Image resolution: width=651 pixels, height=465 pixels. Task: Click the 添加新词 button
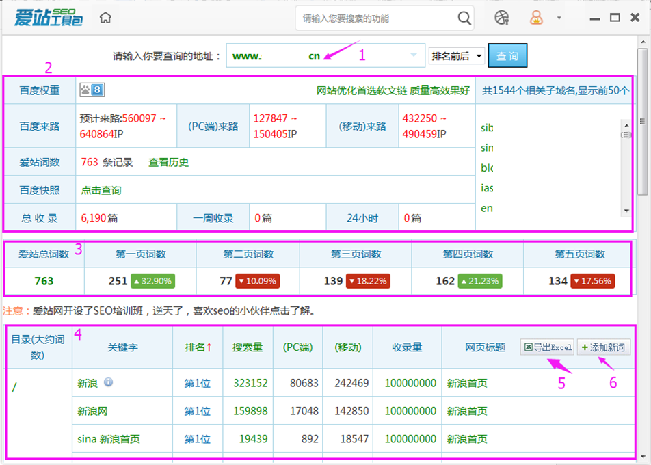point(603,347)
